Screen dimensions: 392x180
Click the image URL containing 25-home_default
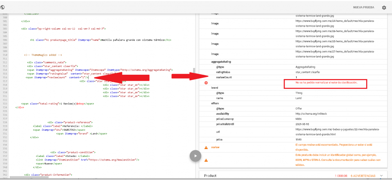click(335, 44)
